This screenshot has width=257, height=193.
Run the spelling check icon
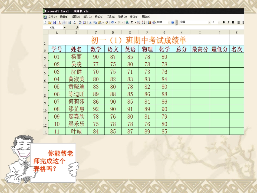click(x=80, y=22)
